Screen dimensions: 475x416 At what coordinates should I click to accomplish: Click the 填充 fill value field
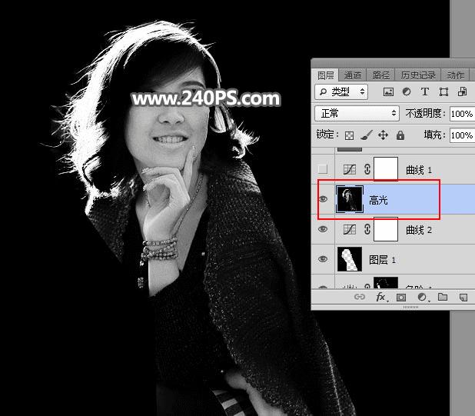pyautogui.click(x=462, y=135)
